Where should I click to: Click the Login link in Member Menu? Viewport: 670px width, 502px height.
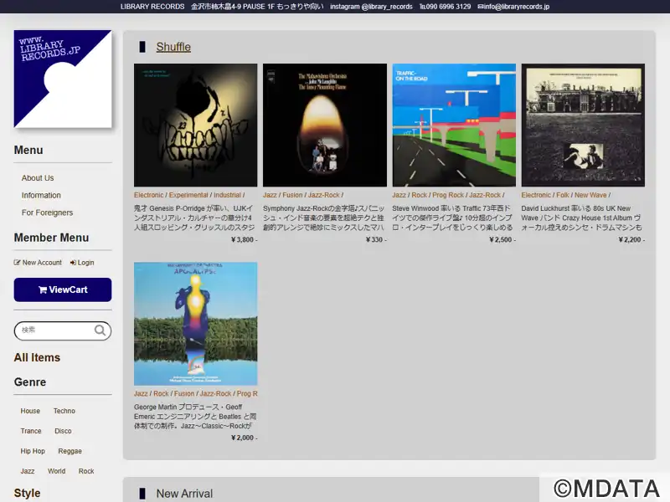click(x=82, y=263)
